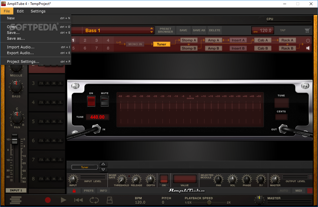The width and height of the screenshot is (318, 207).
Task: Select the Amp A module
Action: (x=213, y=40)
